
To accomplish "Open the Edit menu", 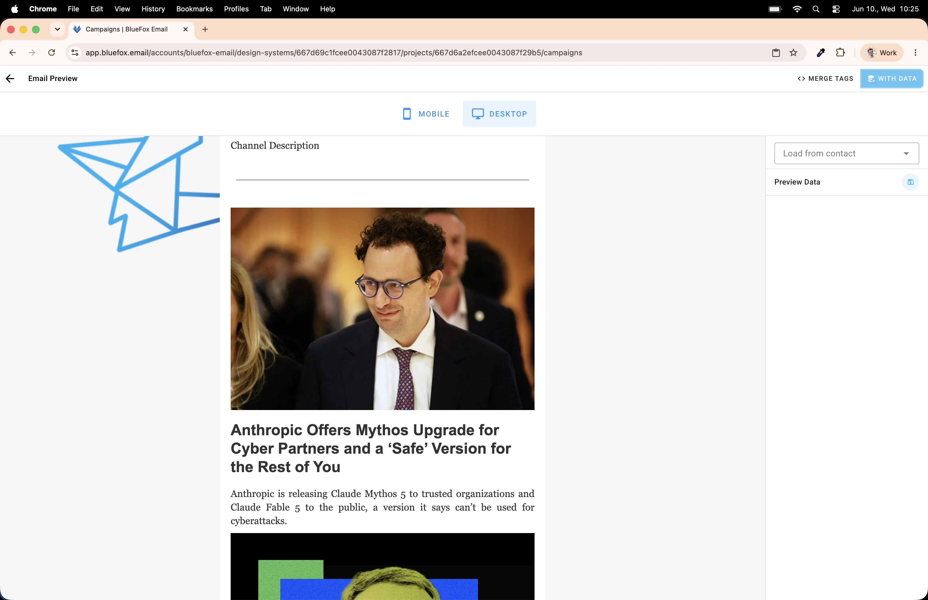I will click(97, 9).
